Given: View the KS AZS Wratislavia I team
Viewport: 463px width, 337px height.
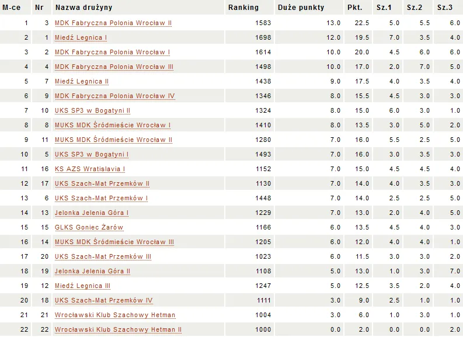Looking at the screenshot, I should tap(90, 169).
